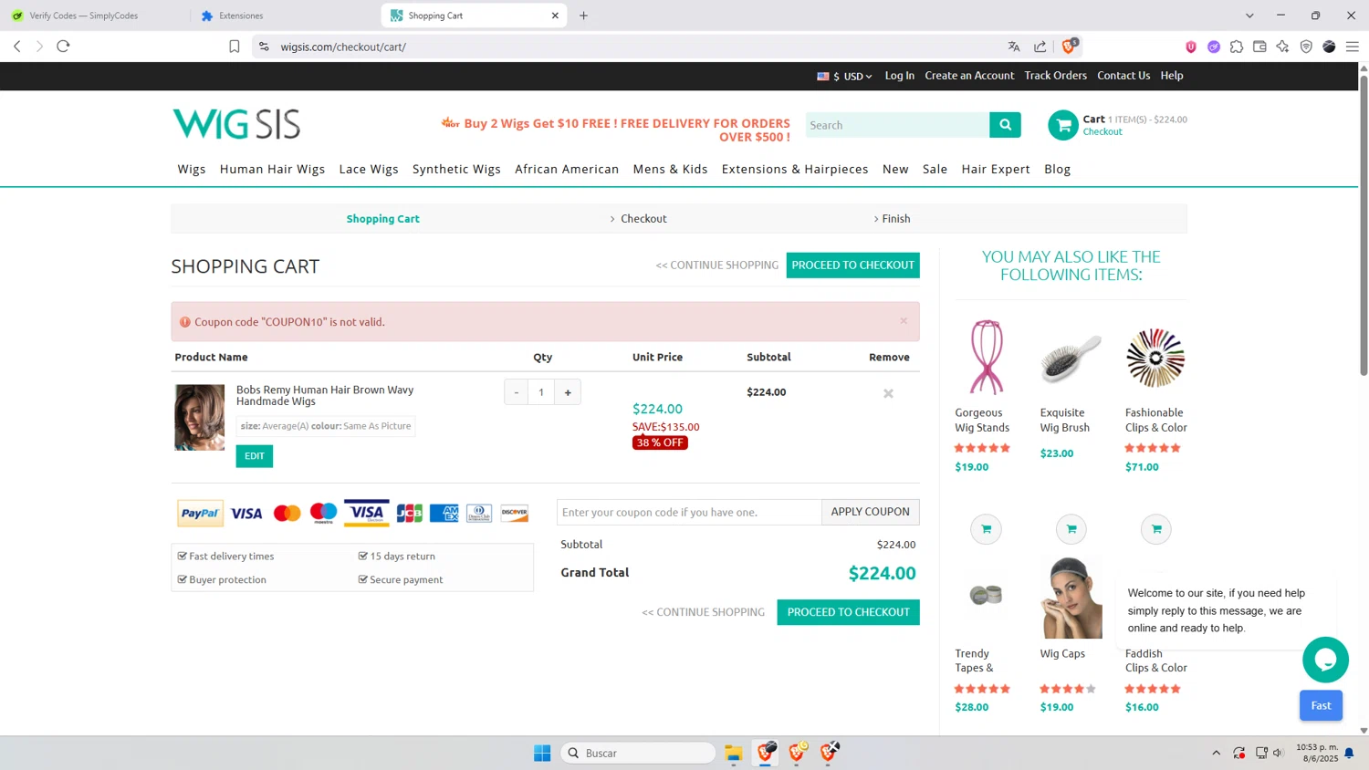Open the browser hamburger menu

pos(1353,47)
